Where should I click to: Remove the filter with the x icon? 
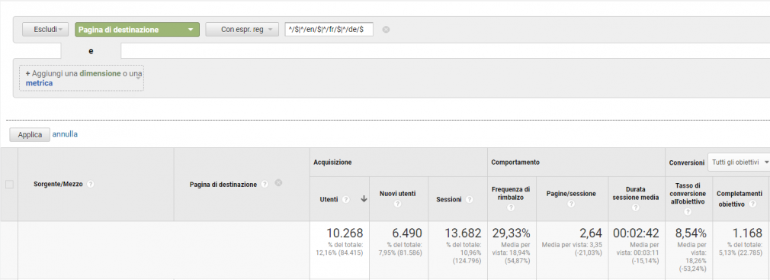(x=386, y=30)
